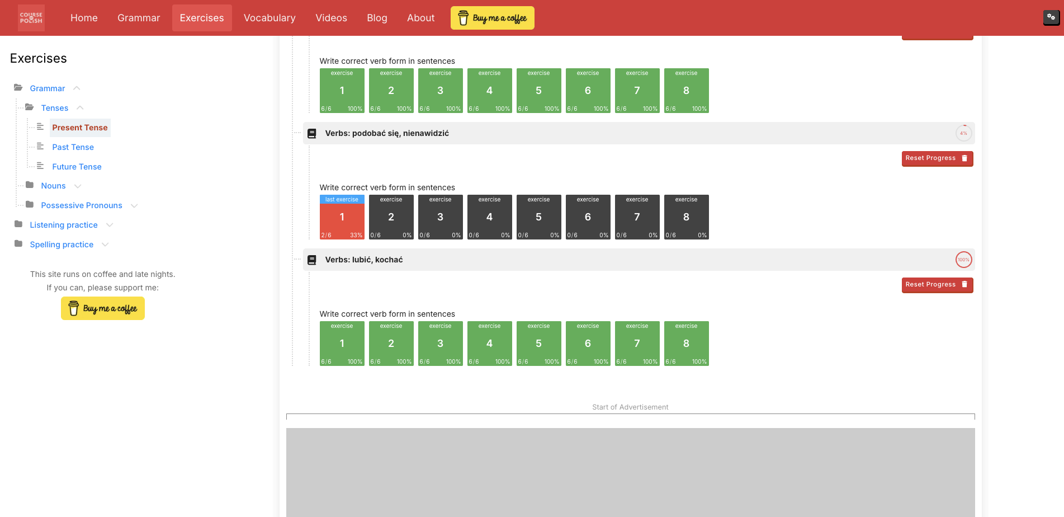Expand the Spelling practice chevron
1064x517 pixels.
point(105,245)
